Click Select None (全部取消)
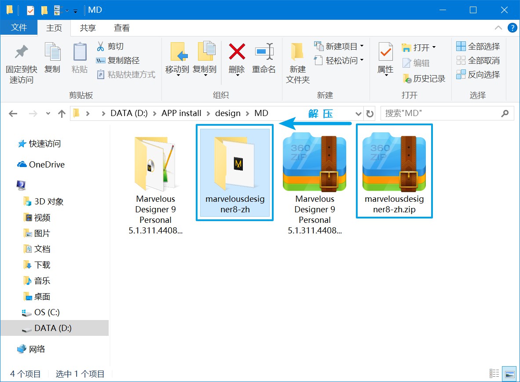The width and height of the screenshot is (520, 382). coord(478,60)
